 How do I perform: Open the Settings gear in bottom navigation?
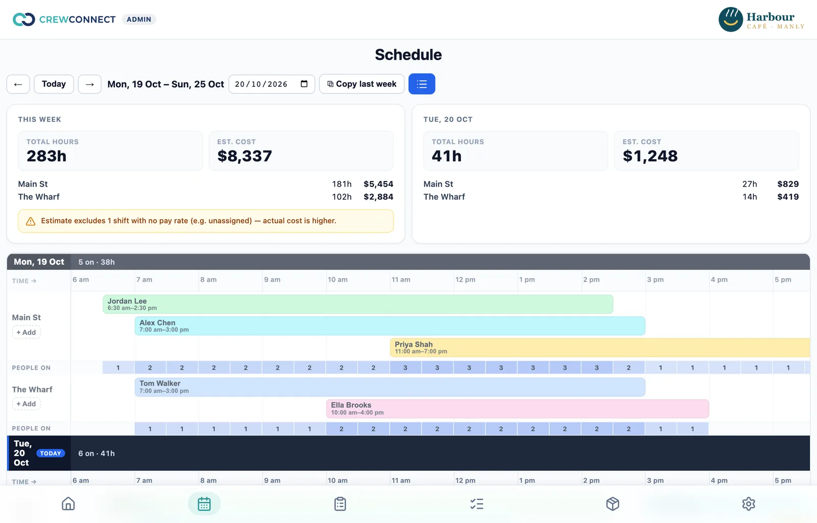pos(749,504)
